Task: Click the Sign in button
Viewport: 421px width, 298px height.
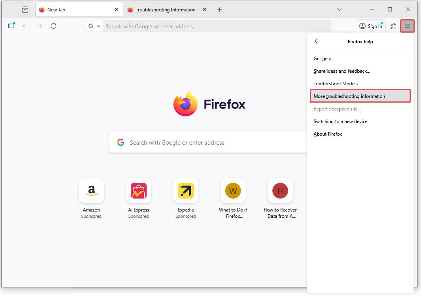Action: pyautogui.click(x=370, y=26)
